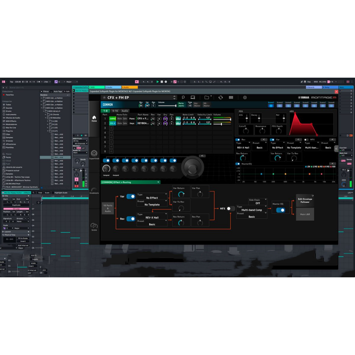This screenshot has height=355, width=355.
Task: Toggle the Rev switch in the top effect panel
Action: [238, 140]
